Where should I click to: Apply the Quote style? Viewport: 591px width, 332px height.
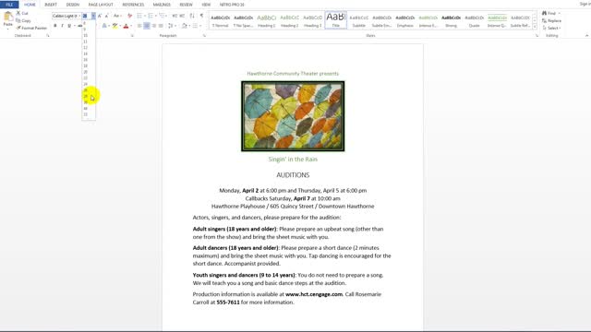474,20
